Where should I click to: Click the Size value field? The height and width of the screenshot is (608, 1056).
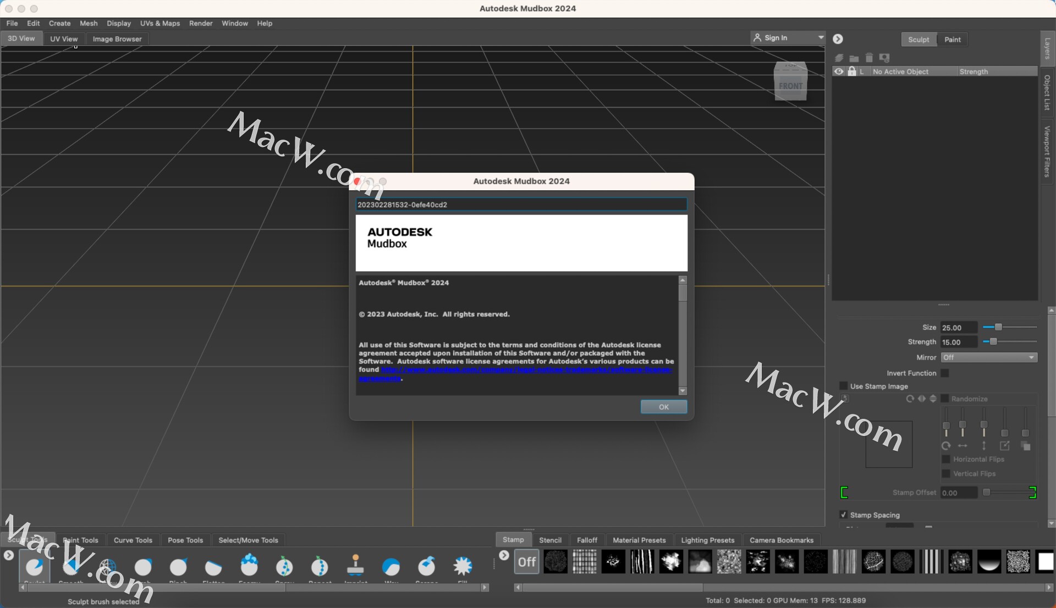pos(959,328)
